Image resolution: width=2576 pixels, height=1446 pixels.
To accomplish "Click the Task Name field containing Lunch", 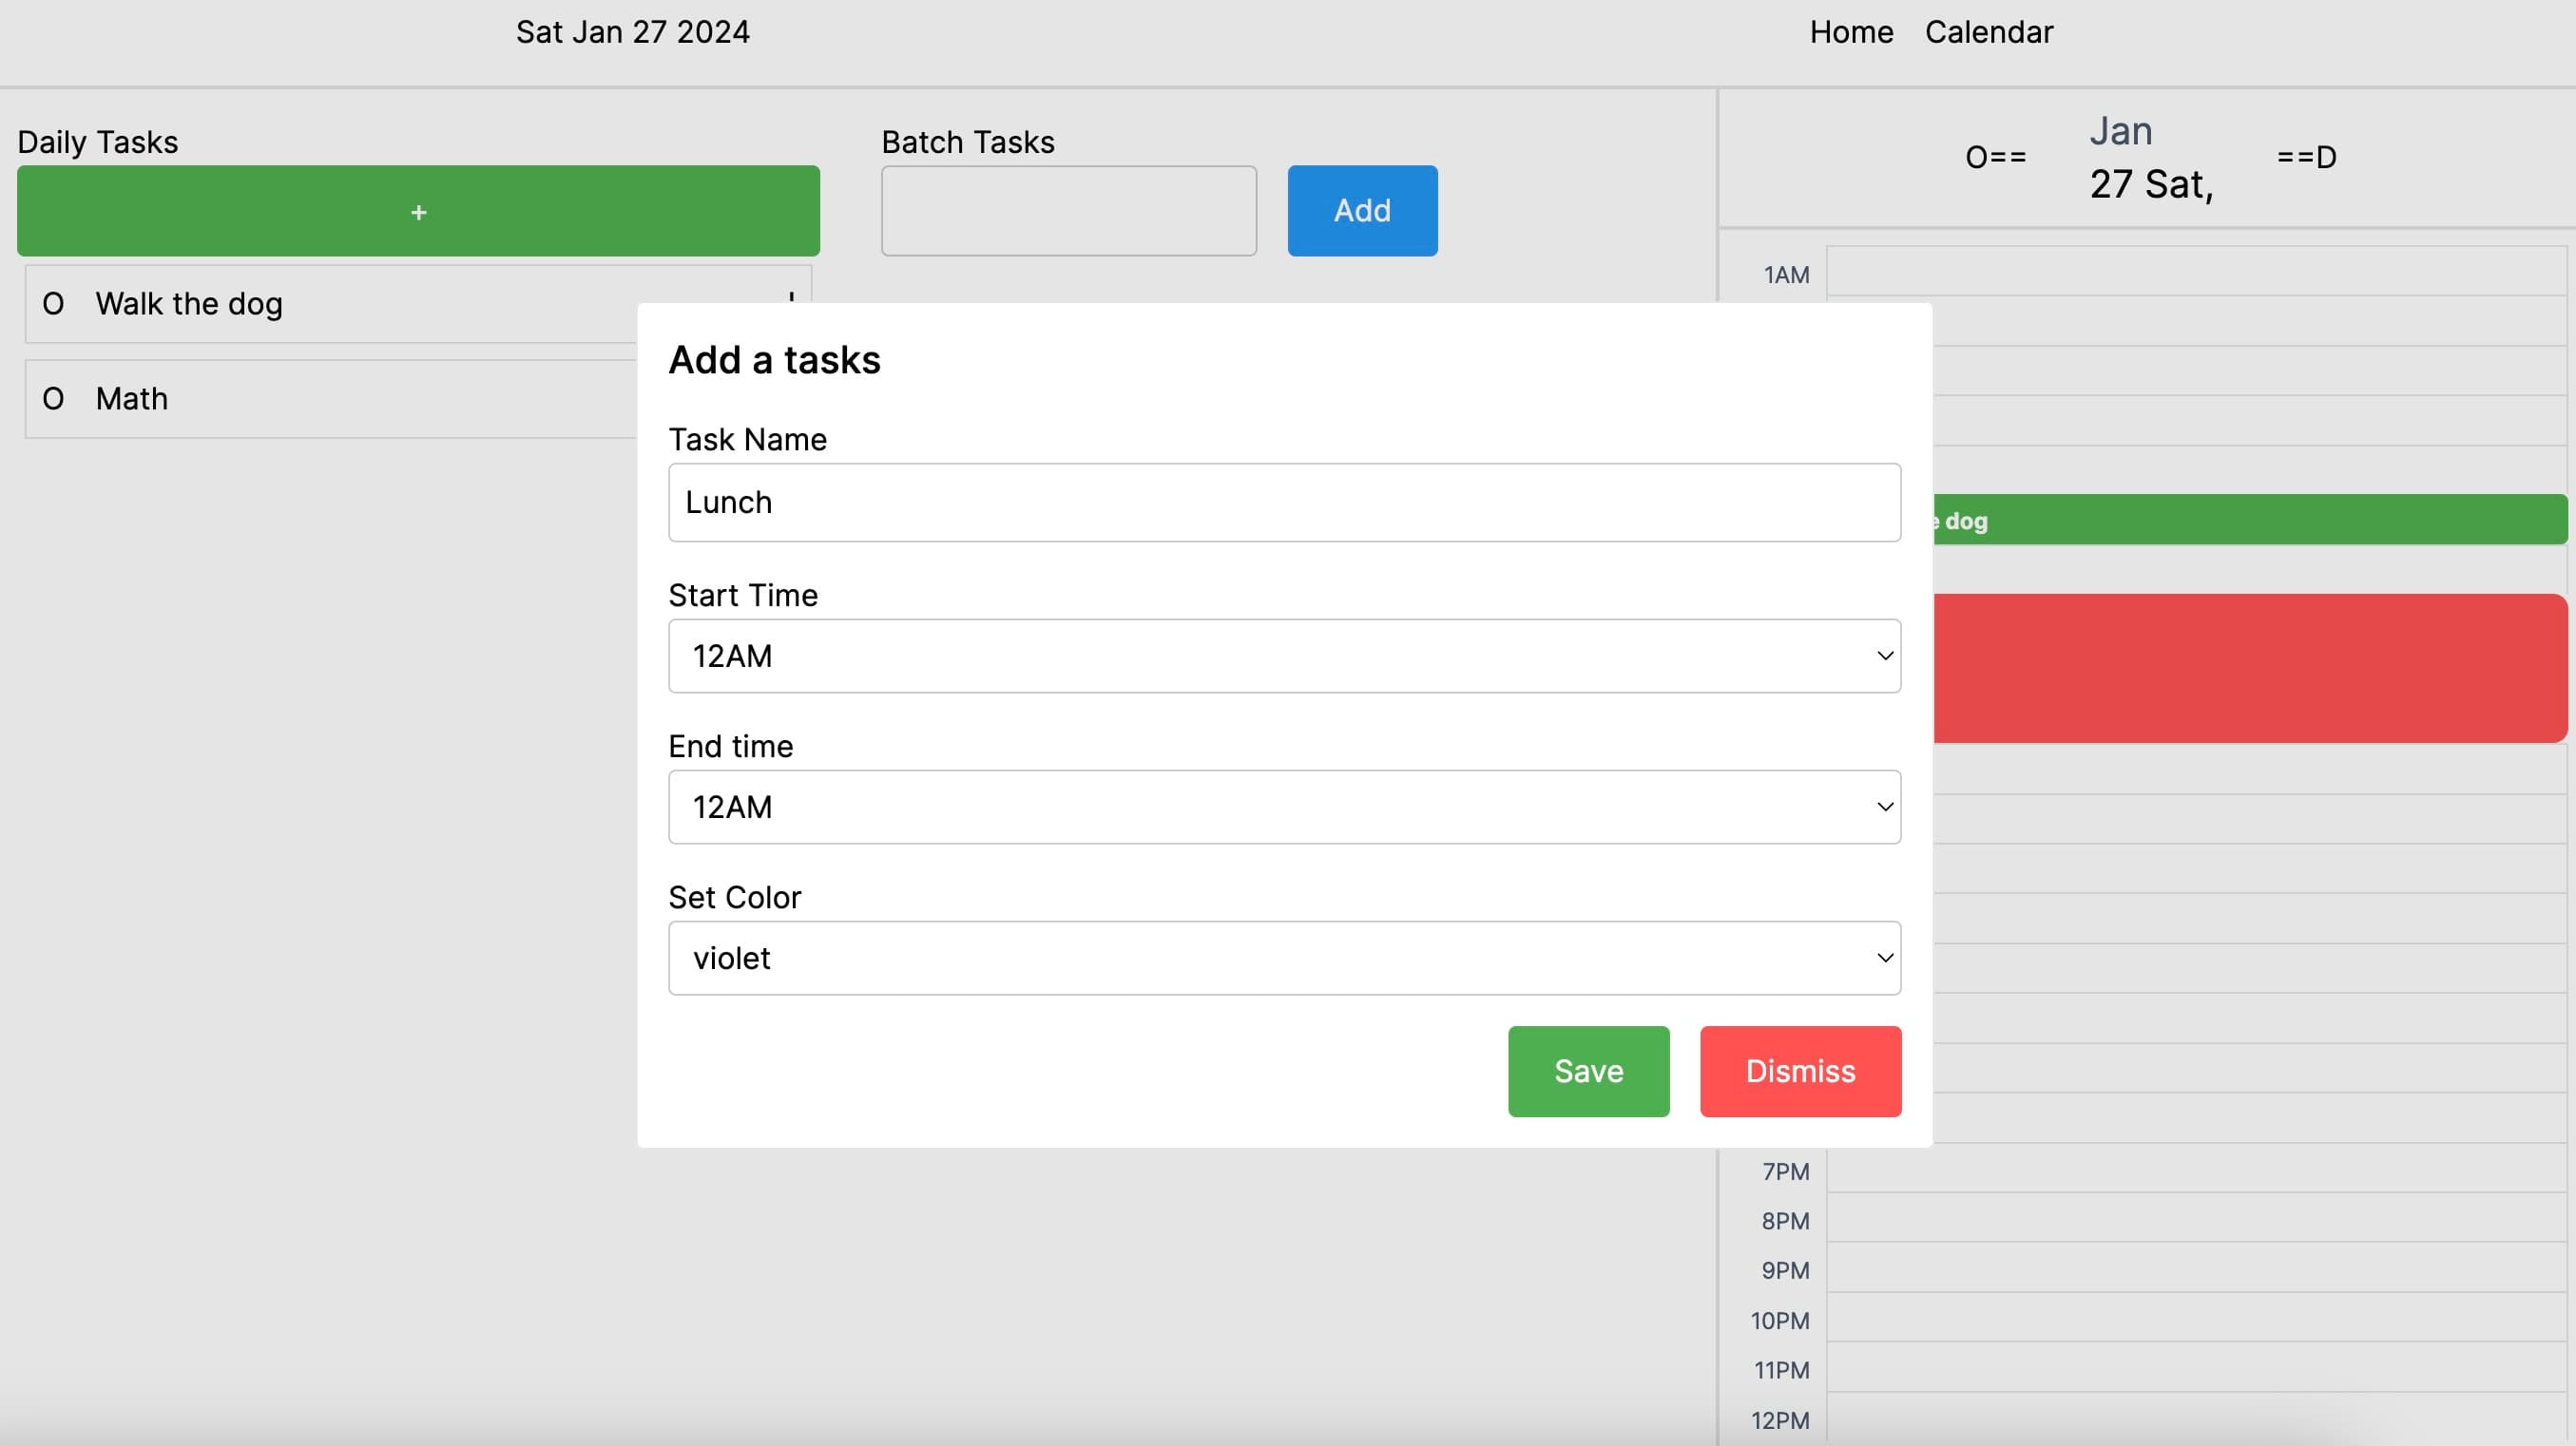I will click(x=1284, y=502).
